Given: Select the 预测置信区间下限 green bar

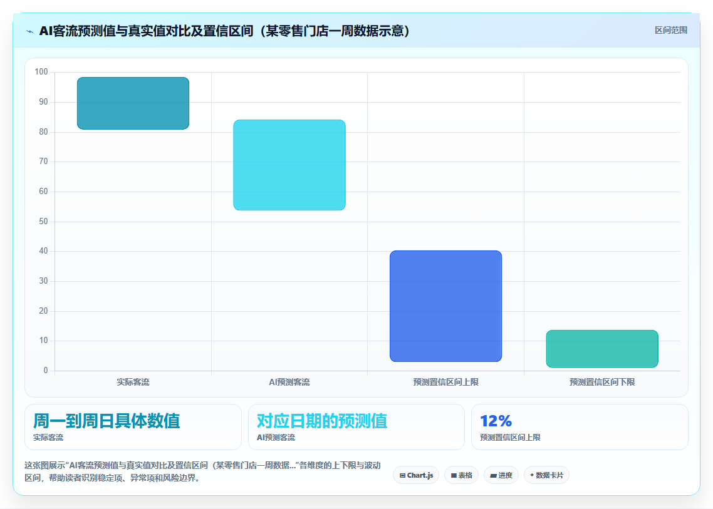Looking at the screenshot, I should (x=603, y=349).
